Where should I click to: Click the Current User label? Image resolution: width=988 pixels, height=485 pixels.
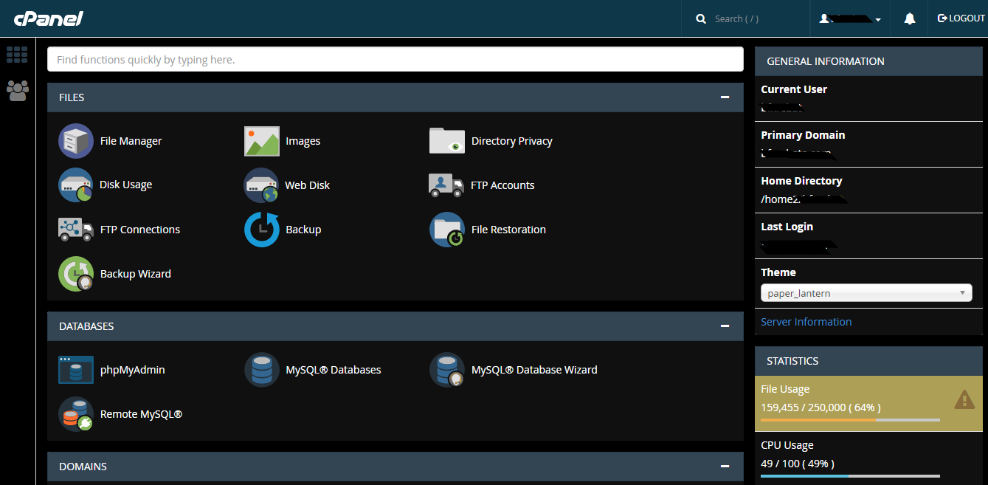tap(794, 89)
